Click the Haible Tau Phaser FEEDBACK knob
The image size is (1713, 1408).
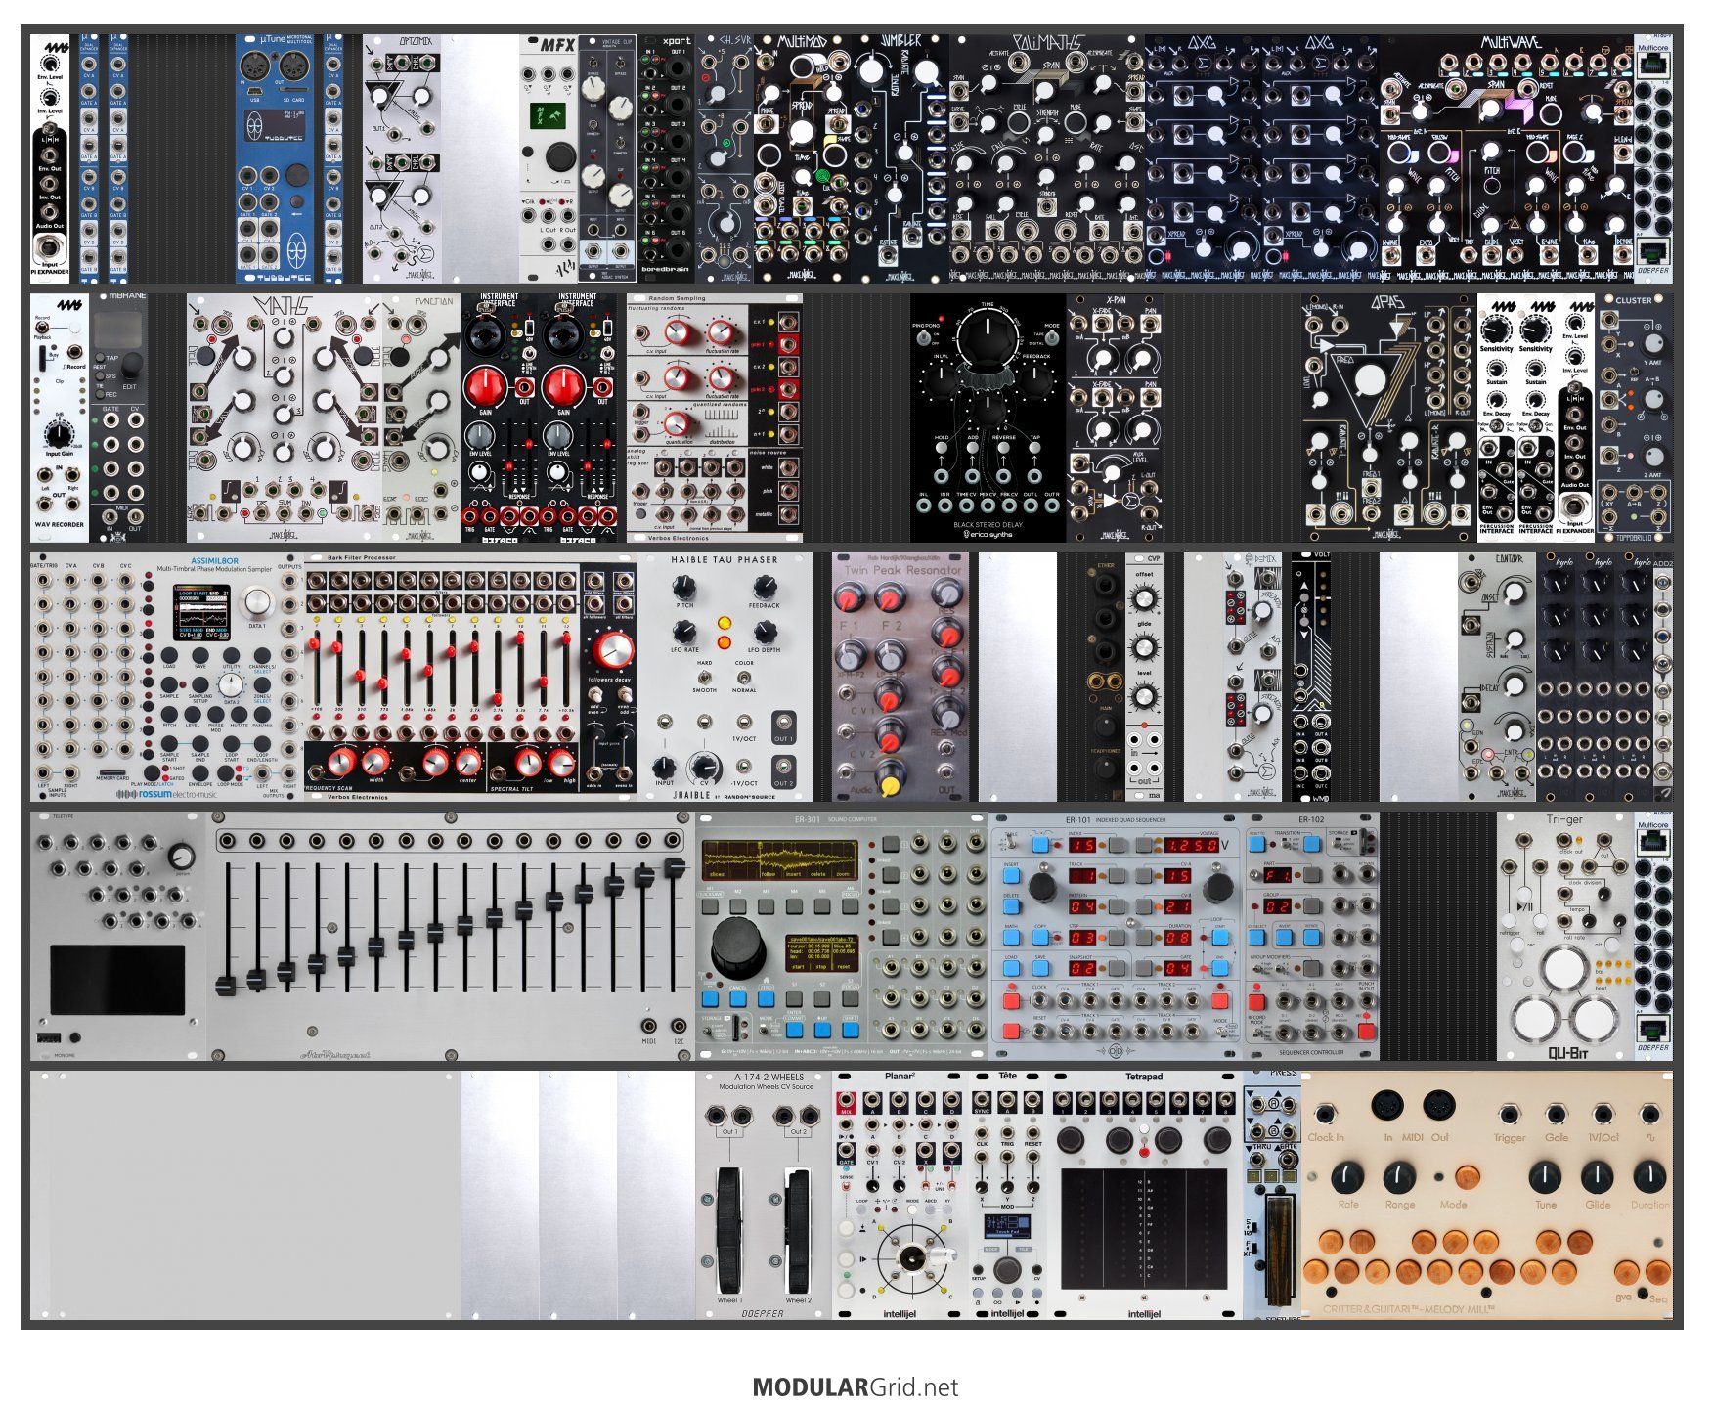[x=765, y=587]
